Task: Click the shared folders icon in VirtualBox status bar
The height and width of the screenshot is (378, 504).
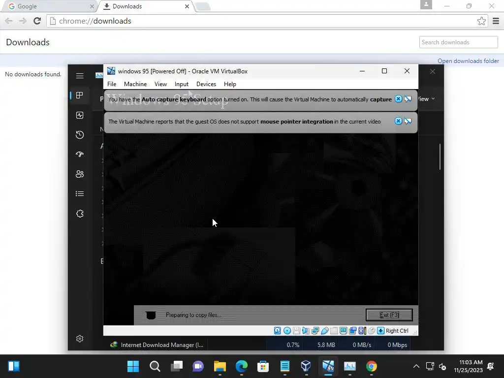Action: tap(334, 330)
